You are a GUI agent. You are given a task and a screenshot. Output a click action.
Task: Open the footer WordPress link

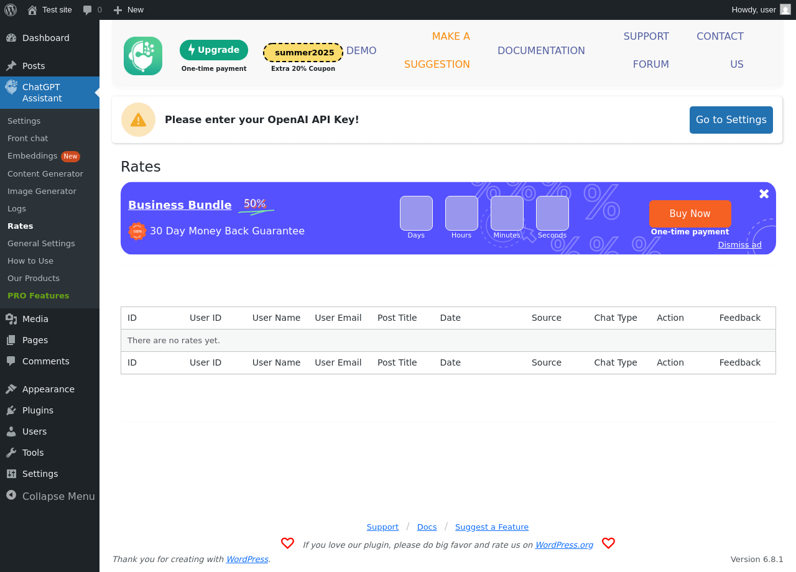tap(247, 559)
